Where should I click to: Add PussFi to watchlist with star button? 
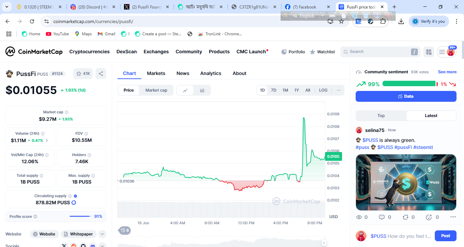click(83, 74)
